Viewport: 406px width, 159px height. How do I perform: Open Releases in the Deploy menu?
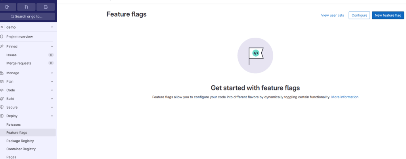[13, 125]
